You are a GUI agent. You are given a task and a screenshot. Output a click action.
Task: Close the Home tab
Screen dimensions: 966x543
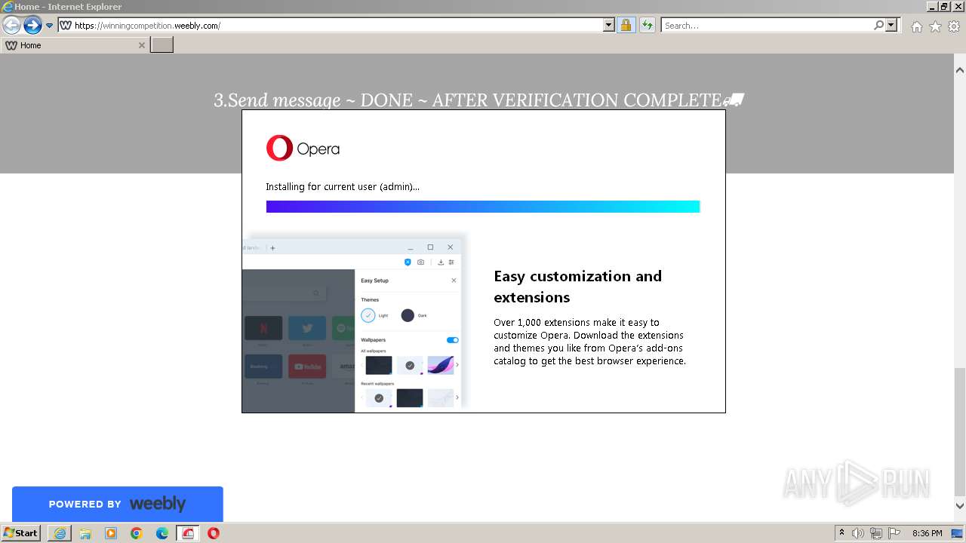[x=141, y=45]
